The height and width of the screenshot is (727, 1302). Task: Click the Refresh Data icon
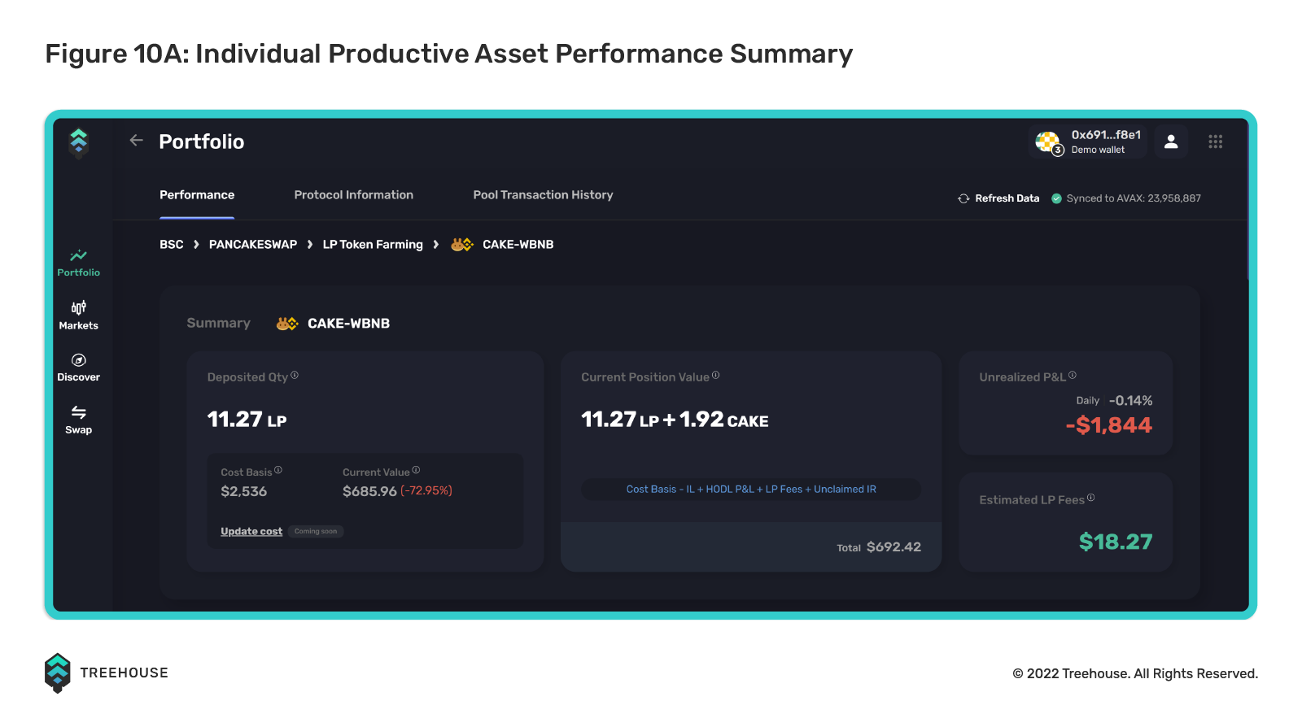pyautogui.click(x=963, y=198)
